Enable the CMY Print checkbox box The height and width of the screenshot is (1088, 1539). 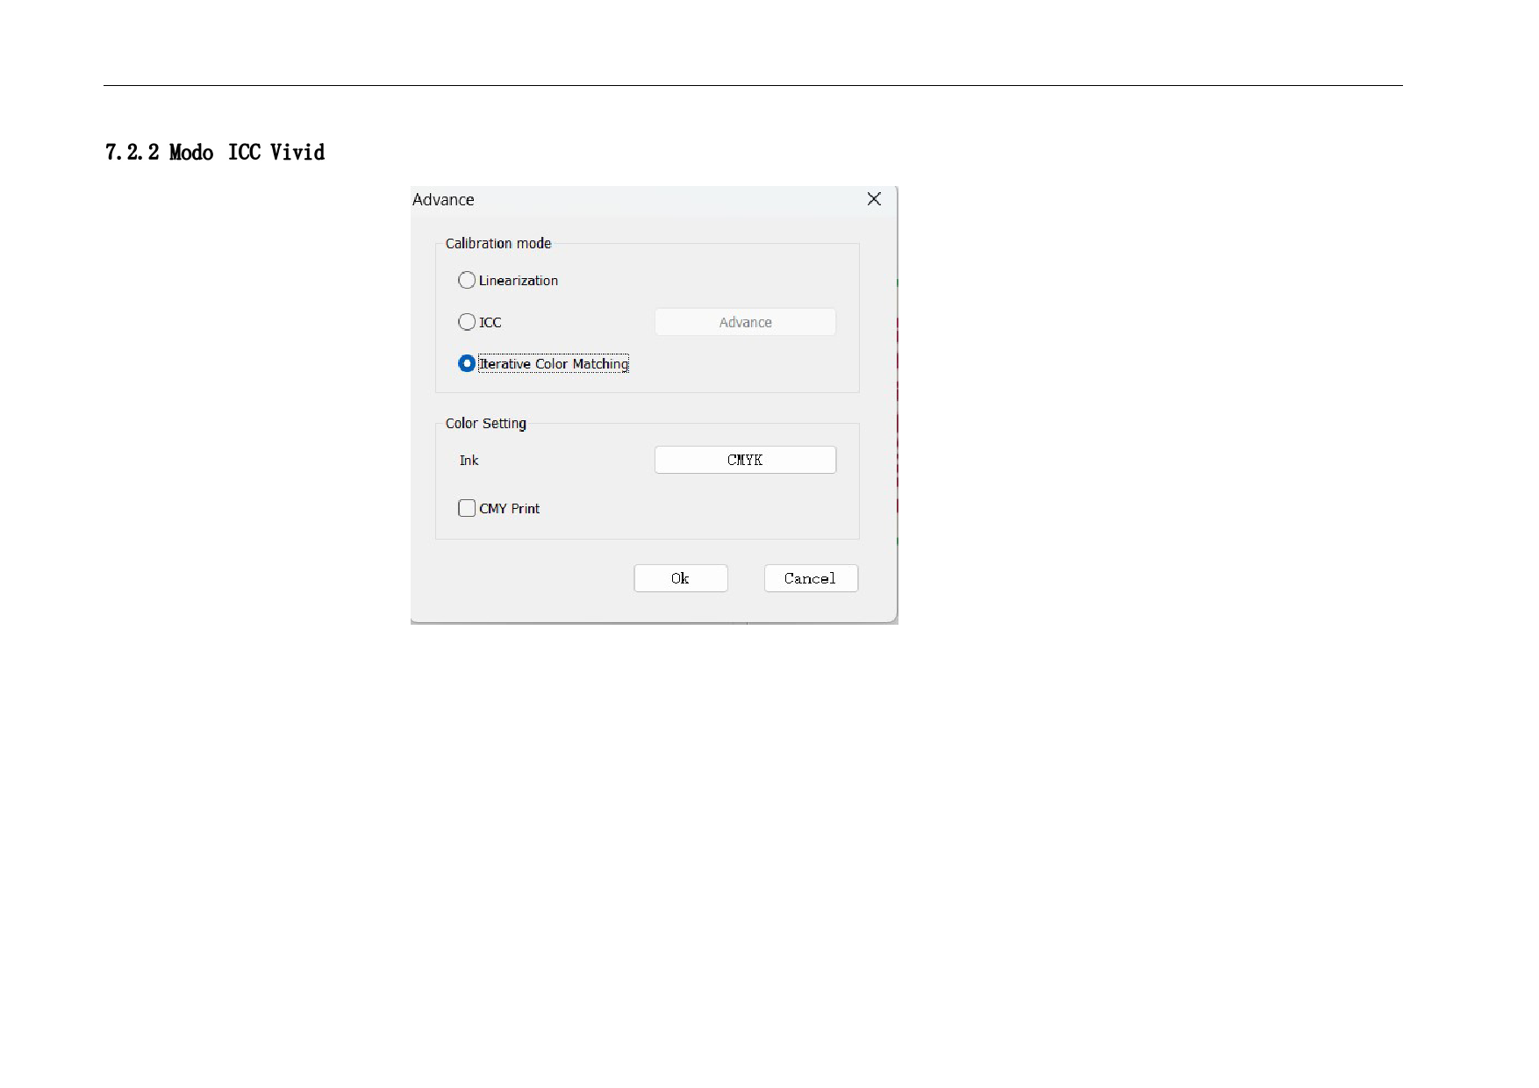467,508
